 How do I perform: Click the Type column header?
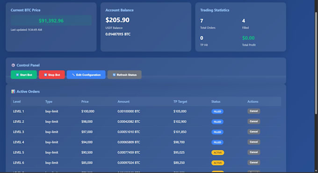pos(49,101)
